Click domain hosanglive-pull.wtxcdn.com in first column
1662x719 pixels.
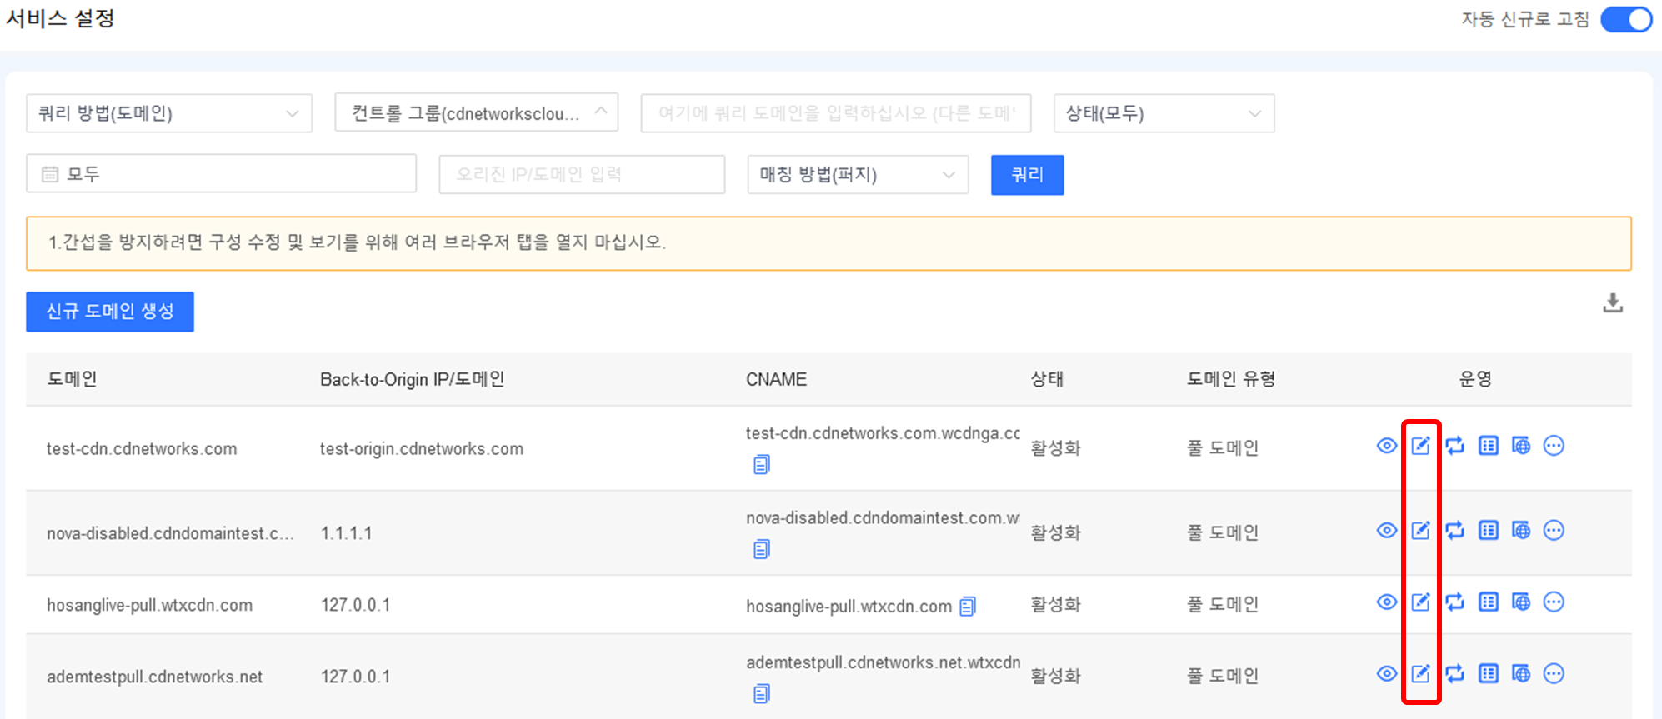pyautogui.click(x=149, y=606)
